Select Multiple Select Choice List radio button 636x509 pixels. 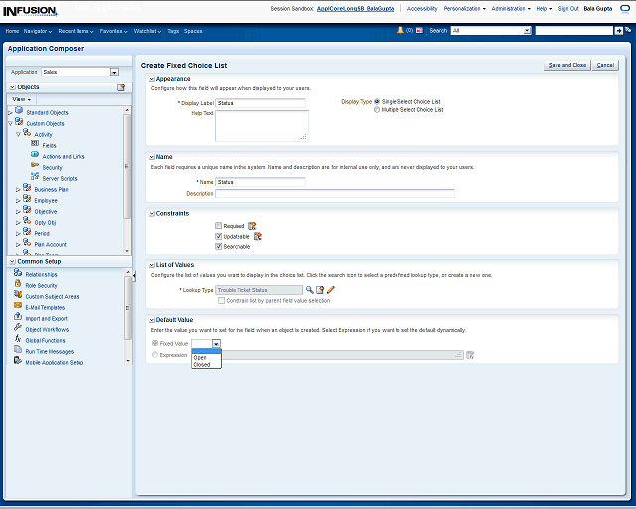click(377, 110)
